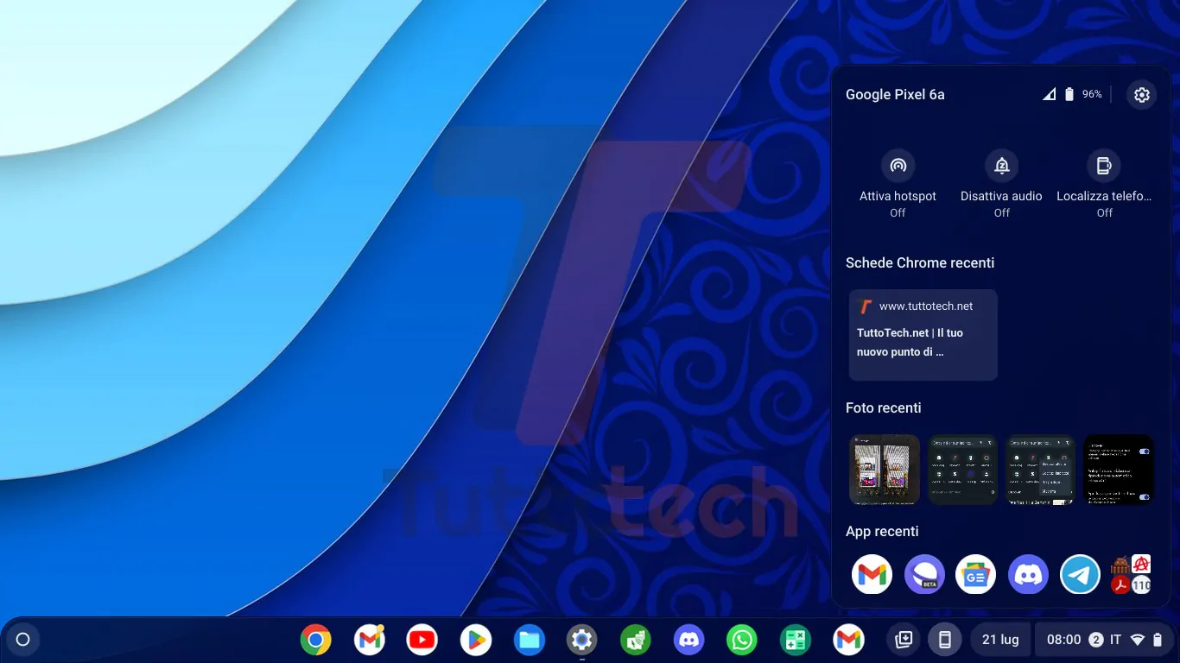
Task: Expand the calendar from 21 lug date
Action: pyautogui.click(x=999, y=640)
